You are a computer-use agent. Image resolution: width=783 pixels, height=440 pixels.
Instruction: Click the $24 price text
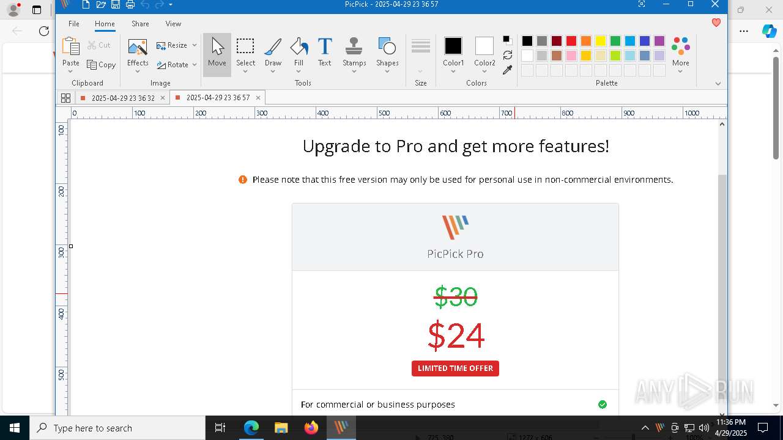tap(456, 335)
